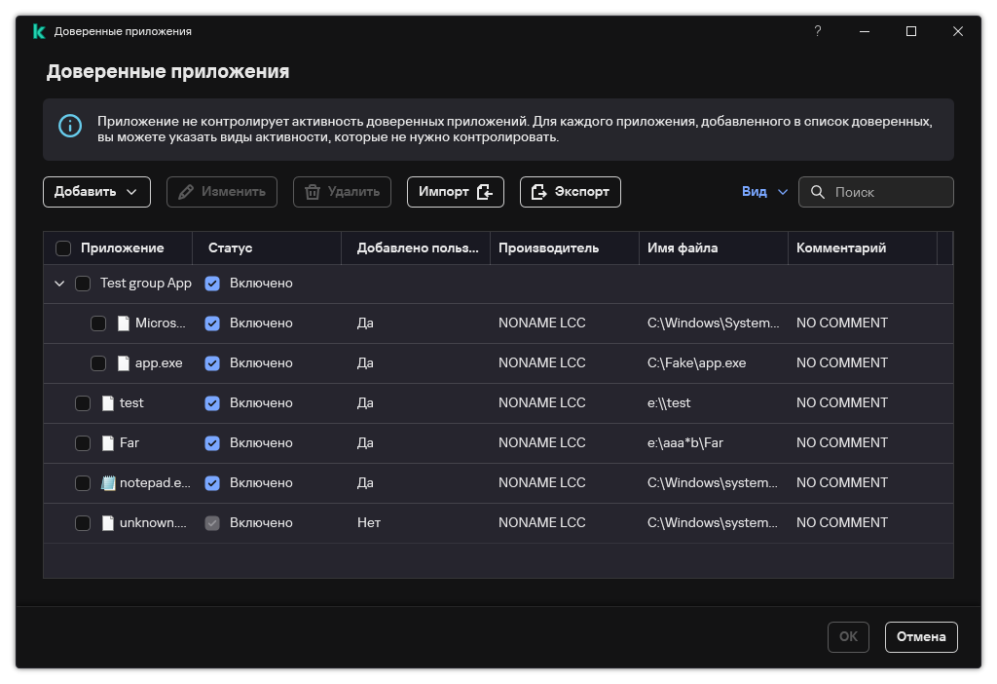
Task: Click the file icon beside app.exe
Action: coord(124,363)
